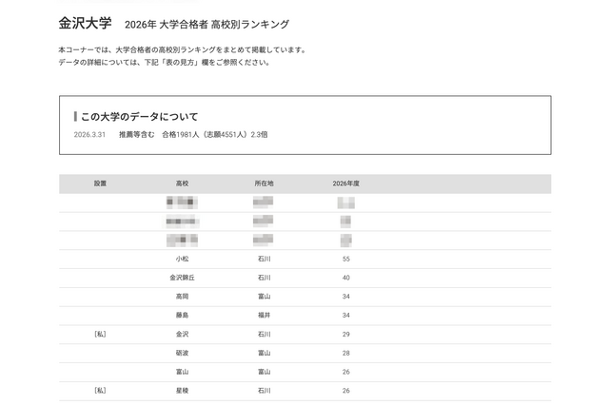Select the school name 高岡

pos(182,297)
